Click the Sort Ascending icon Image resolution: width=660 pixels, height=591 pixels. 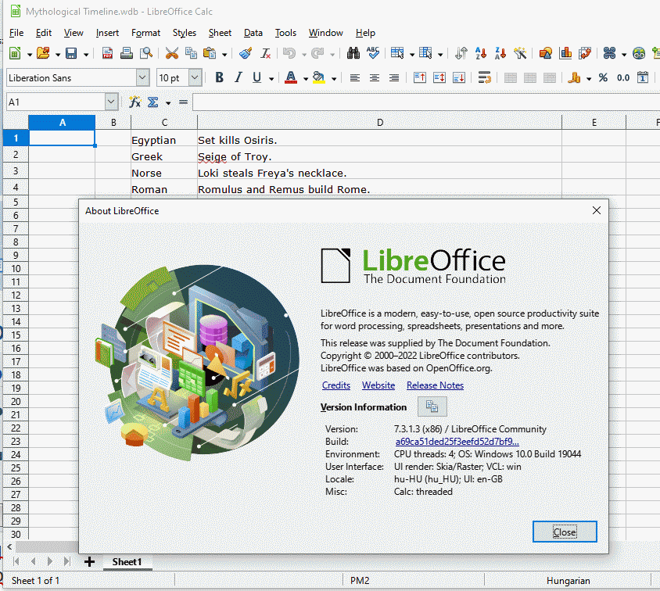pos(481,53)
